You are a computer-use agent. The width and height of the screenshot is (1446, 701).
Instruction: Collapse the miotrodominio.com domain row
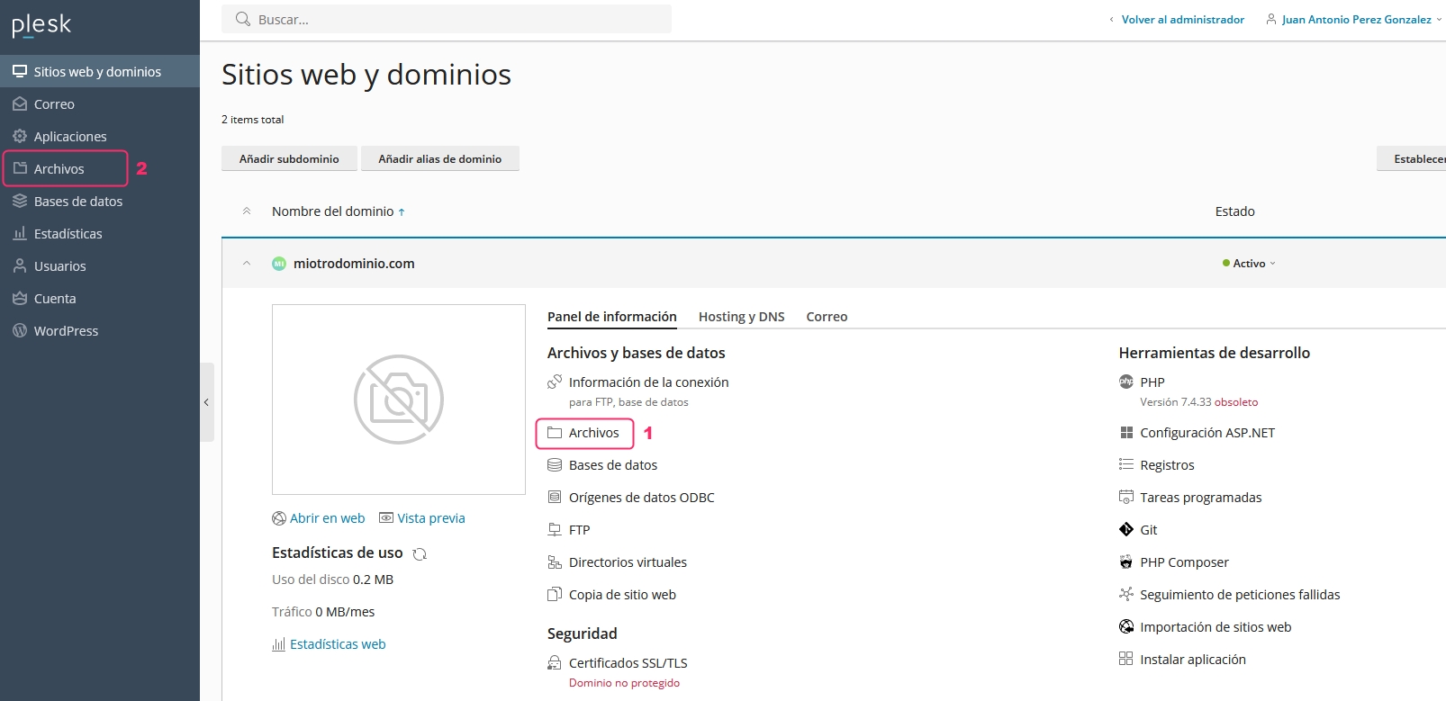(247, 263)
